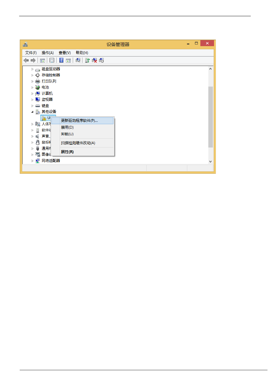This screenshot has width=270, height=387.
Task: Choose 扫描检测硬件改动(A) in context menu
Action: point(82,143)
